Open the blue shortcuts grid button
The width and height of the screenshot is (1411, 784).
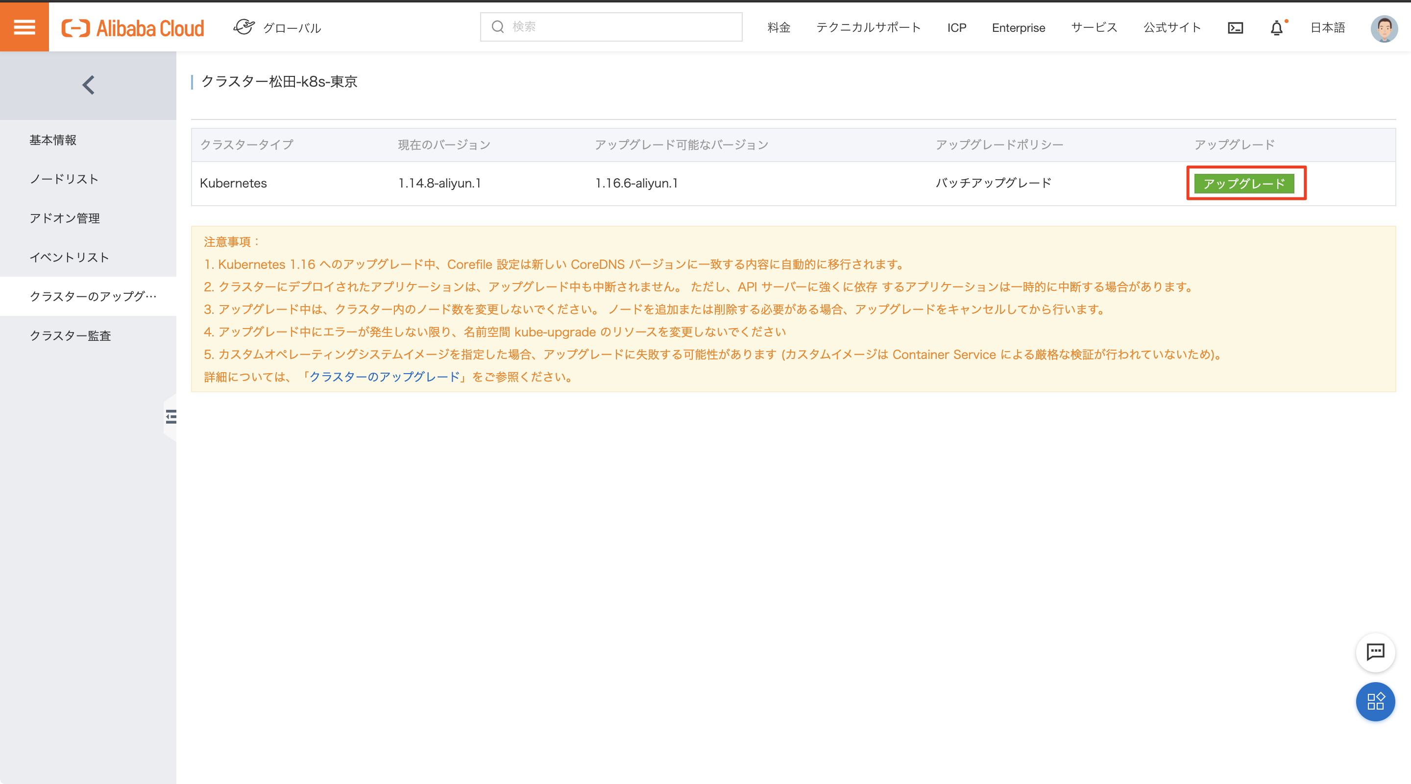click(x=1375, y=701)
